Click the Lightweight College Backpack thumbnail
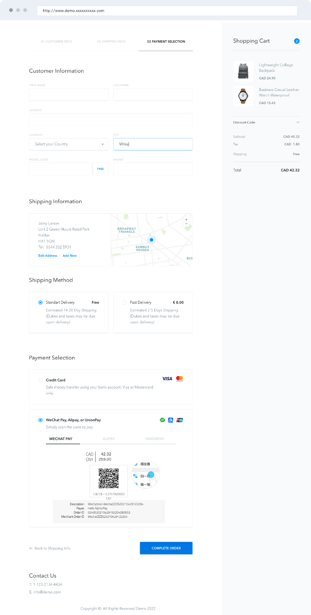Viewport: 311px width, 615px height. (x=243, y=71)
